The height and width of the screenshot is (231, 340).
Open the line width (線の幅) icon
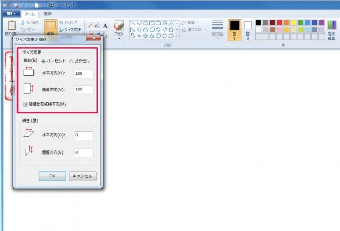pos(217,25)
